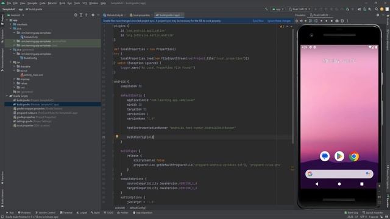Open Project panel gear options
The height and width of the screenshot is (219, 390).
(93, 15)
